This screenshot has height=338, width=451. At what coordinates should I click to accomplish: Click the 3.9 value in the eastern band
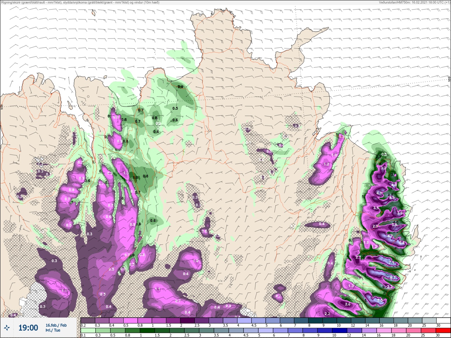(x=400, y=213)
